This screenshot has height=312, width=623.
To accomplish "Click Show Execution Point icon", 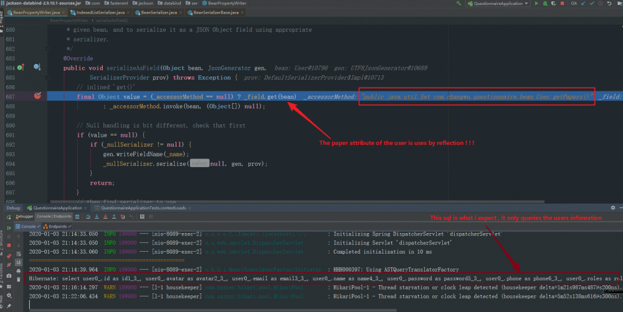I will 77,217.
